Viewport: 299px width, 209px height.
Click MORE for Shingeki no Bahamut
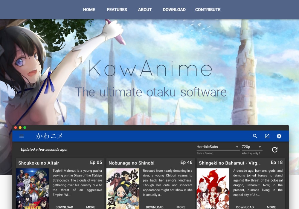271,207
